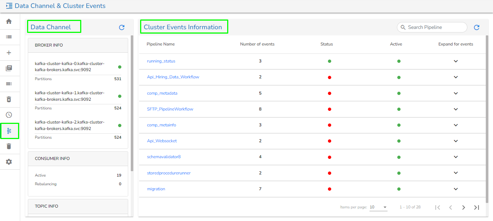This screenshot has width=493, height=221.
Task: Expand events for SFTP_PipelineWorkflow row
Action: (456, 109)
